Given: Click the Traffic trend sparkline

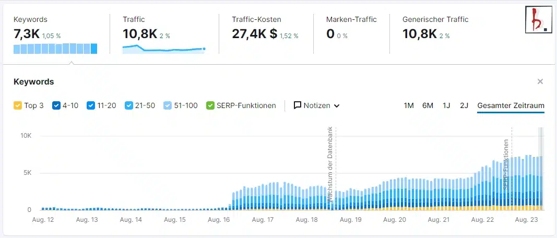Looking at the screenshot, I should pos(163,49).
